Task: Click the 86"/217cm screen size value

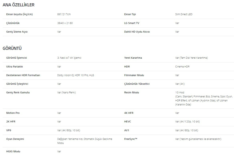Action: [64, 14]
